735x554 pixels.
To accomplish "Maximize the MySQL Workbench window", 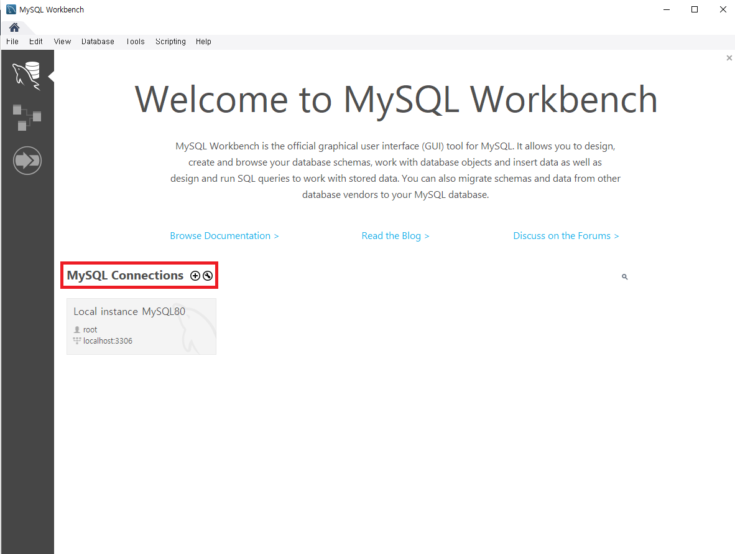I will 695,9.
